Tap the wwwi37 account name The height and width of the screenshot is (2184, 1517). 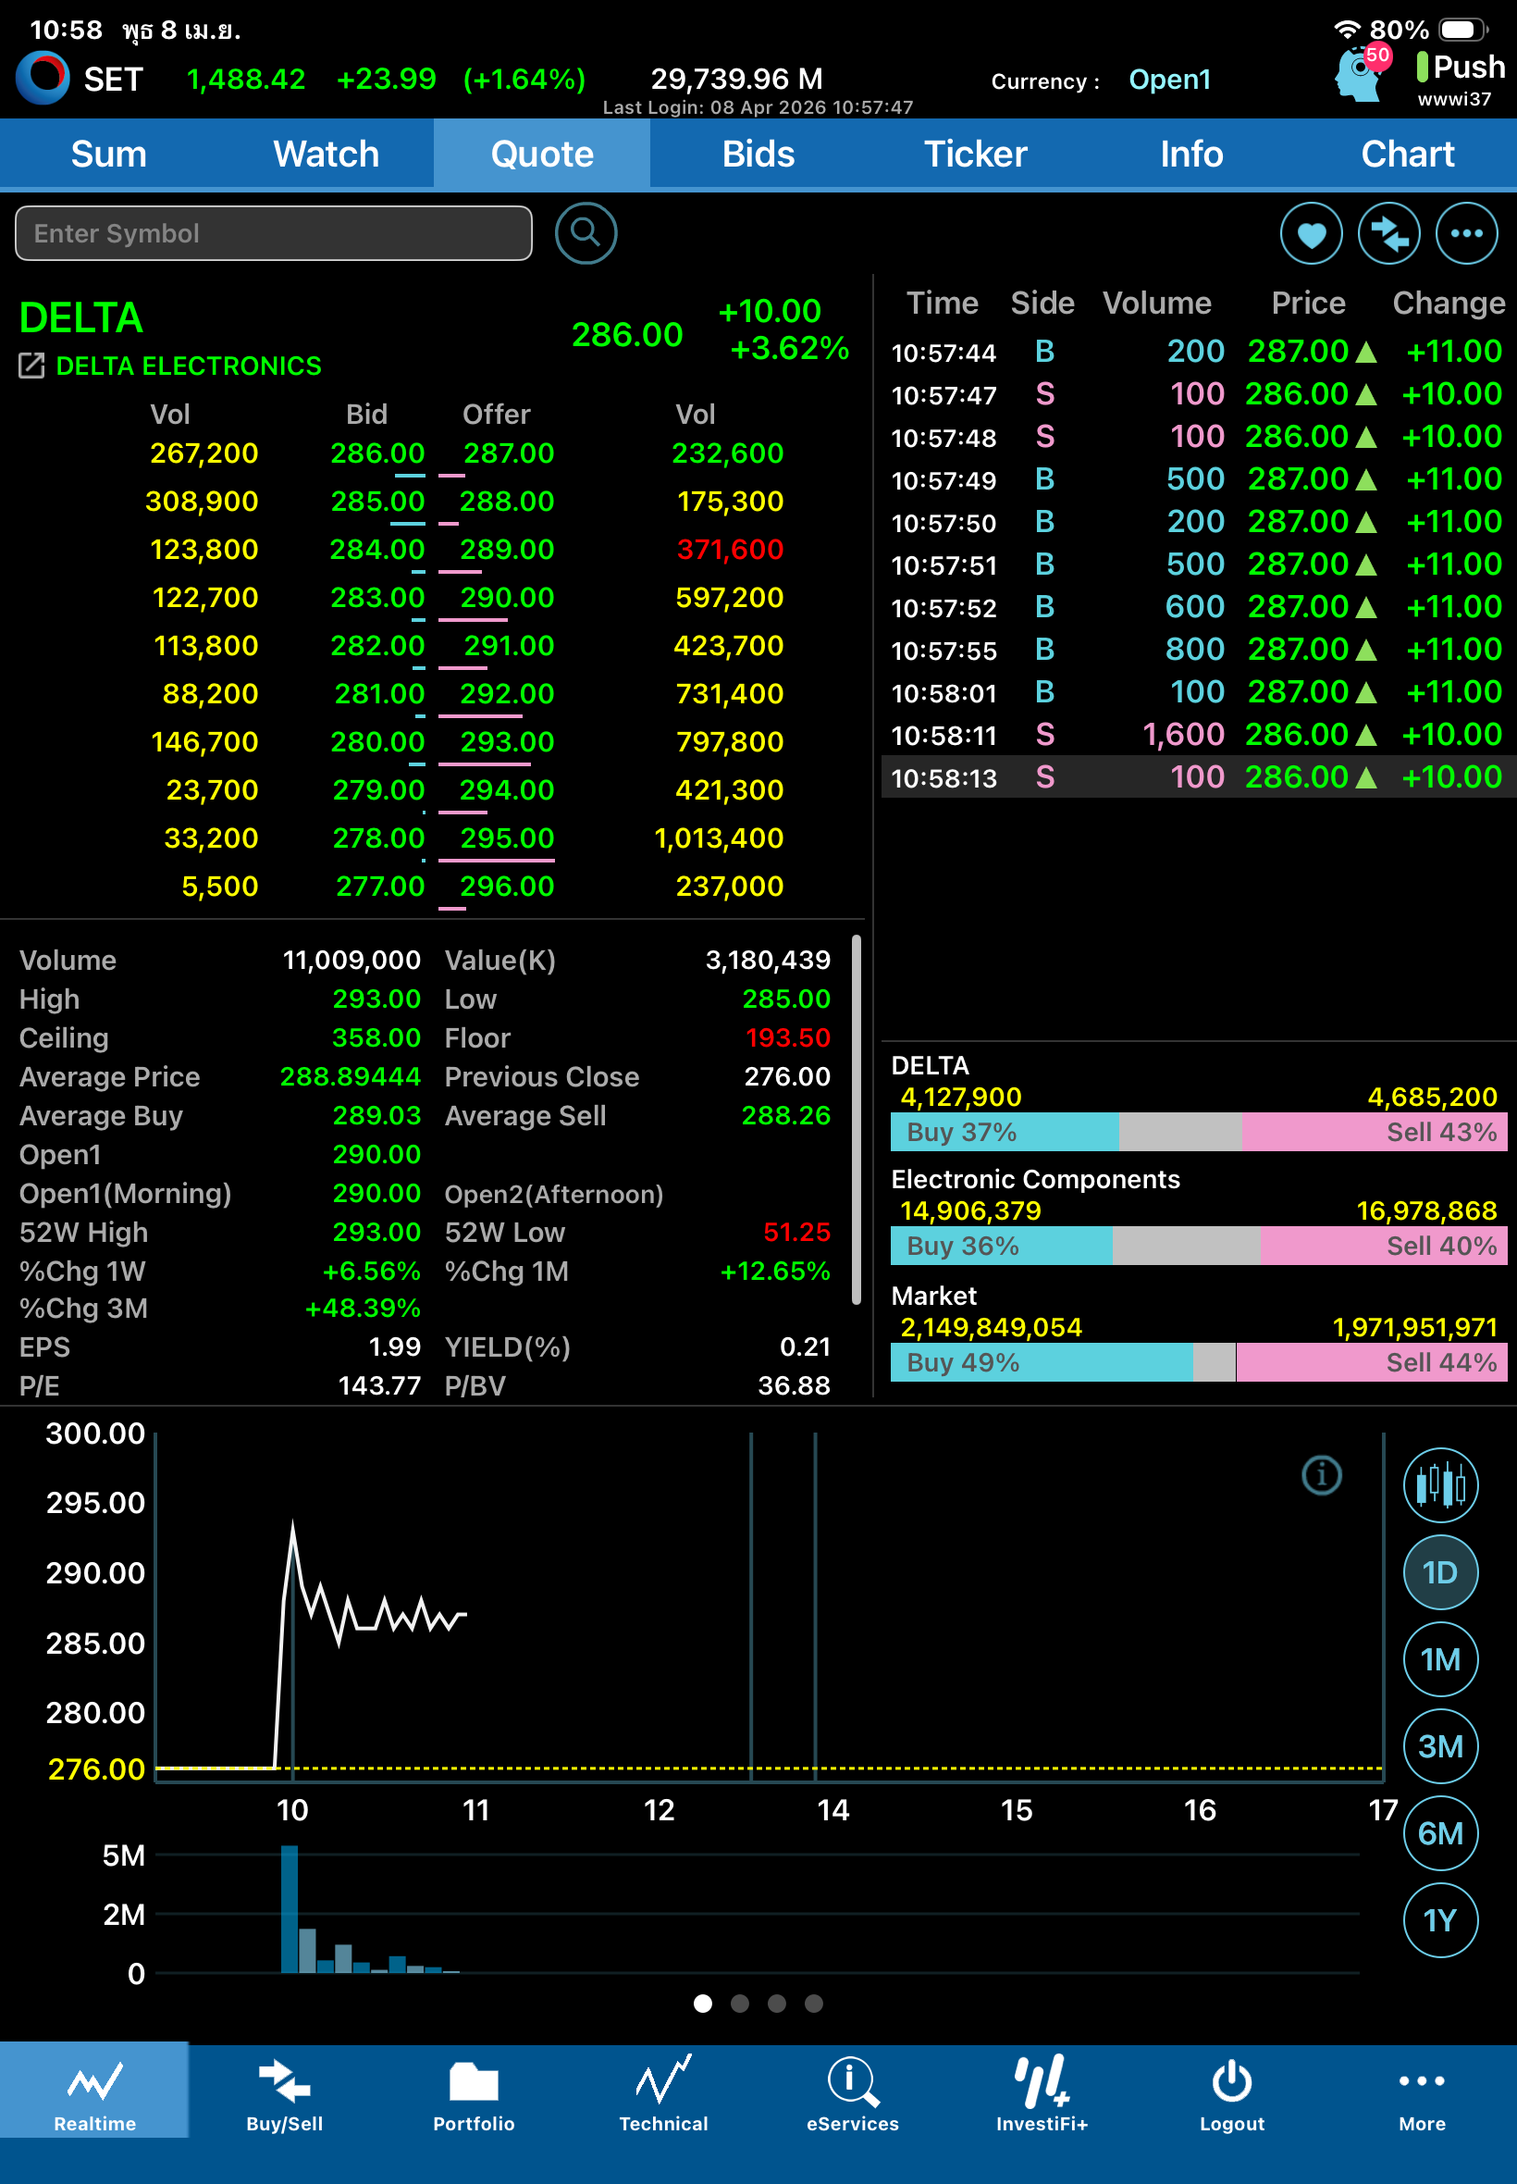(1454, 99)
